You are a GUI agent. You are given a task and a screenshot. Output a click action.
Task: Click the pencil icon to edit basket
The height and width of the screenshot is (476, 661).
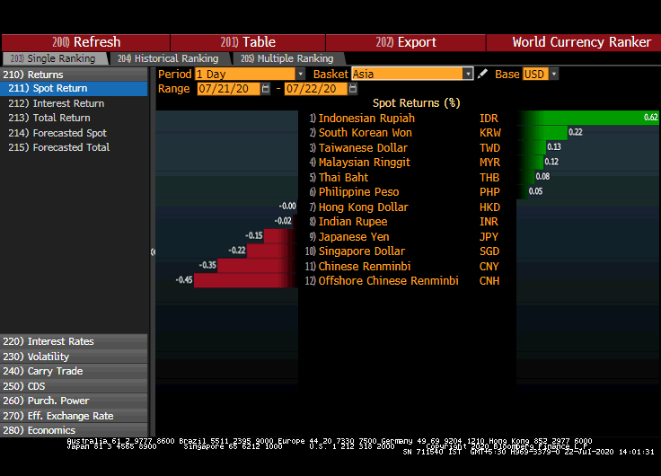click(483, 75)
